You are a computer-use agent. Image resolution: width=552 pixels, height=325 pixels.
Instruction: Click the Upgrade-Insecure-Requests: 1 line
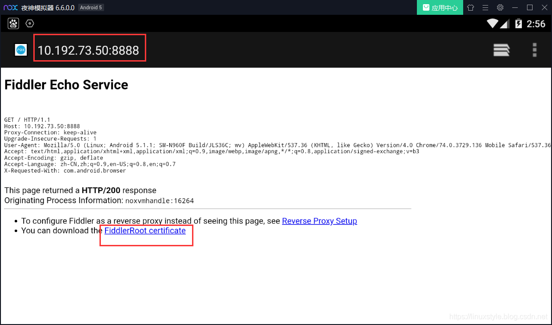coord(50,139)
